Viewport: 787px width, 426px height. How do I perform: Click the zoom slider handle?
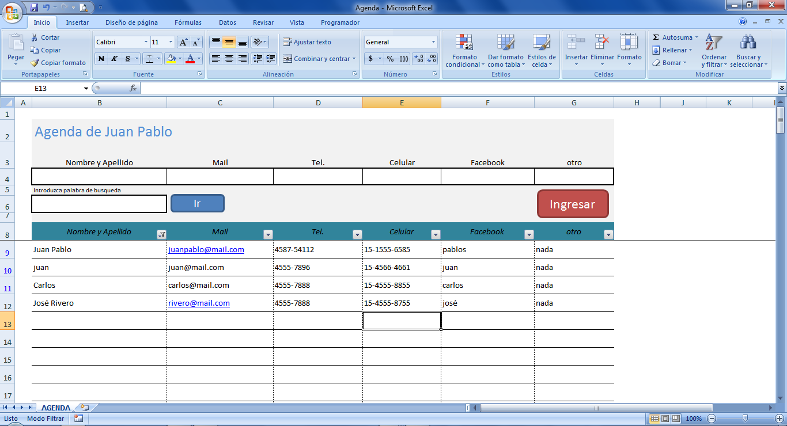[x=745, y=419]
